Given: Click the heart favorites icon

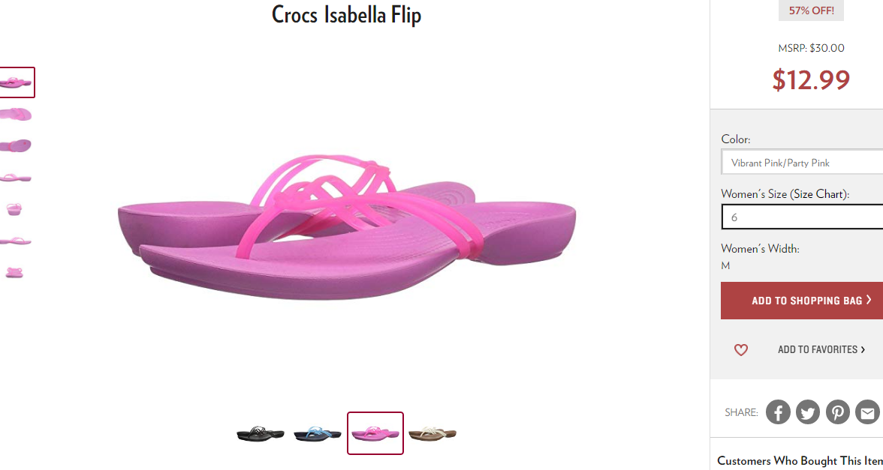Looking at the screenshot, I should [x=740, y=349].
